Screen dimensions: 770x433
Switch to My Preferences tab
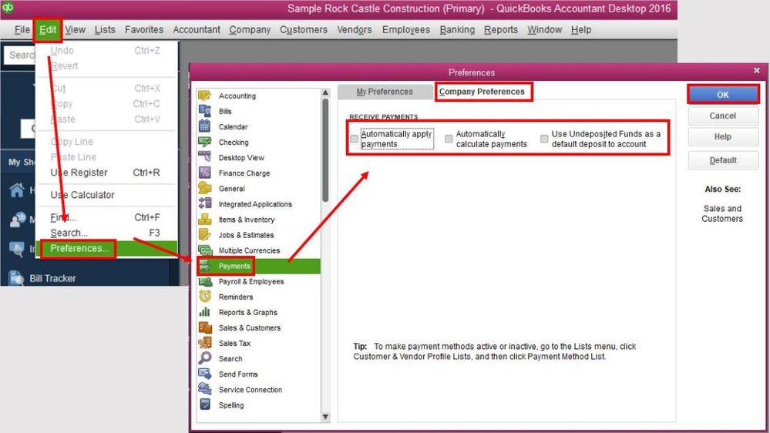point(385,92)
